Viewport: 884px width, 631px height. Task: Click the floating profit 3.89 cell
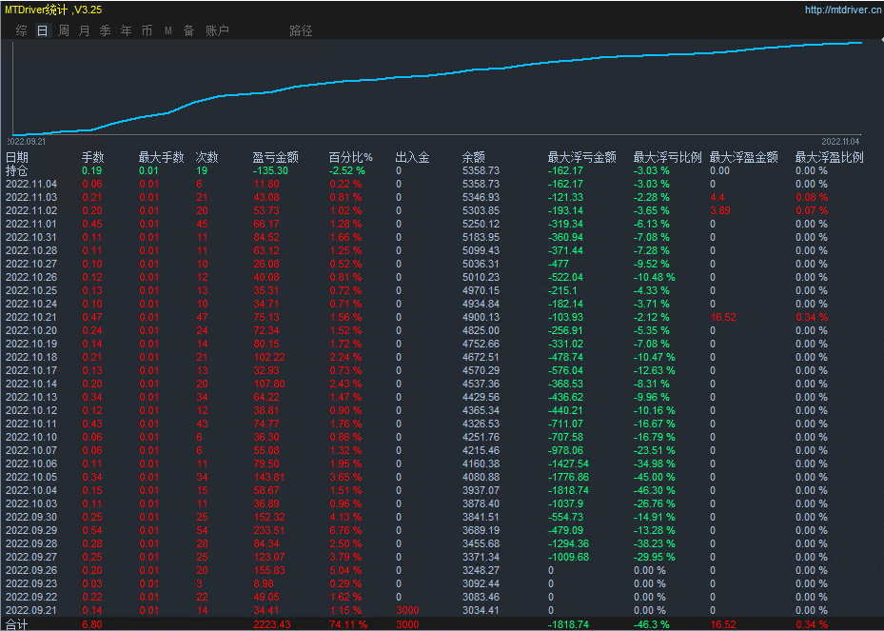click(720, 210)
